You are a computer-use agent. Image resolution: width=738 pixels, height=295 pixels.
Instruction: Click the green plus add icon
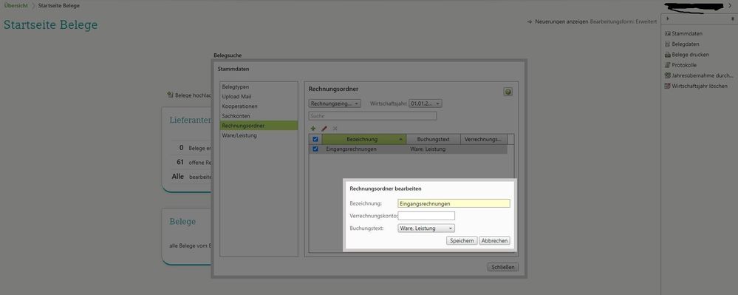313,128
